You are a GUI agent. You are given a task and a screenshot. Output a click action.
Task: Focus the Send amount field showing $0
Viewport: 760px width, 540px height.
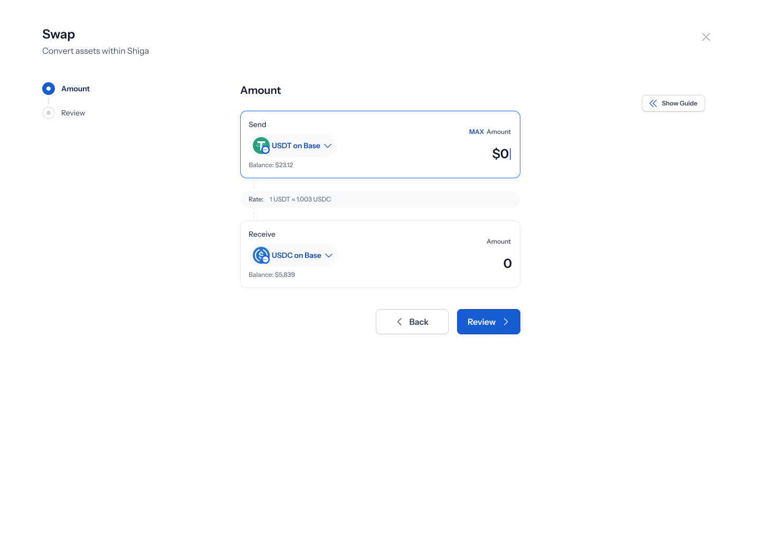(501, 153)
